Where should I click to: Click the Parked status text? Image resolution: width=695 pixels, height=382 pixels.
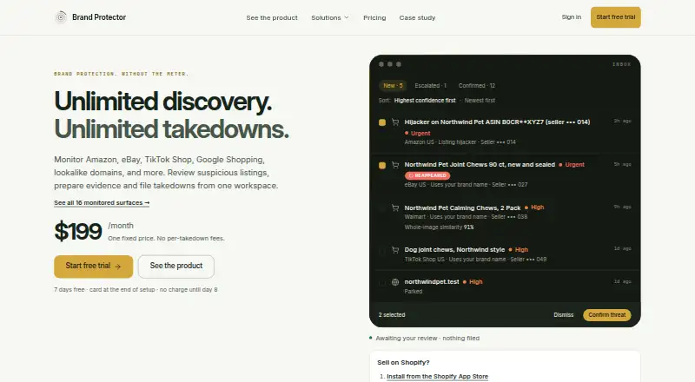click(x=414, y=292)
